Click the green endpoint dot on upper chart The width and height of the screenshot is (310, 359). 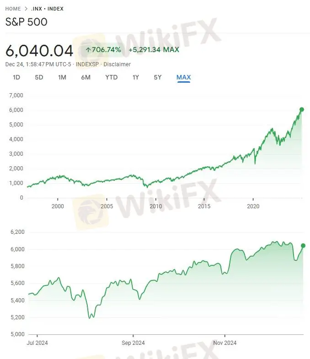[x=302, y=110]
